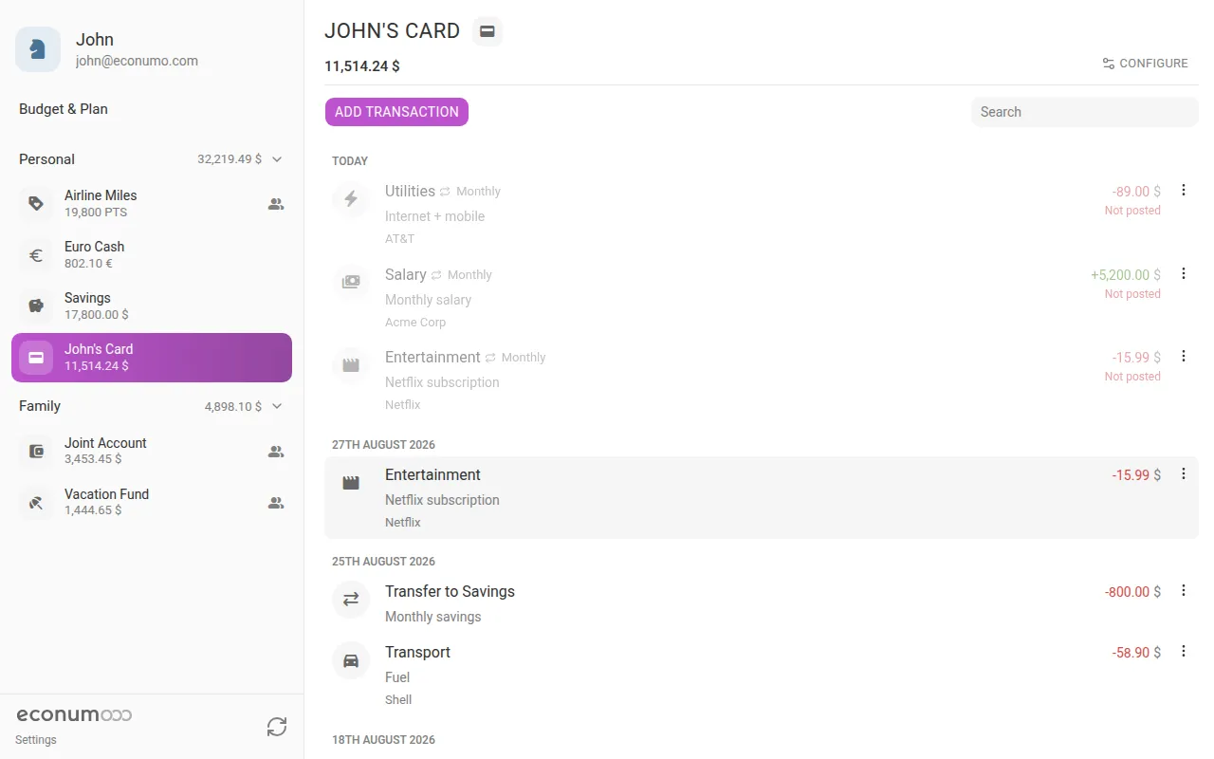Click the Personal total 32,219.49 $
Image resolution: width=1214 pixels, height=759 pixels.
230,159
